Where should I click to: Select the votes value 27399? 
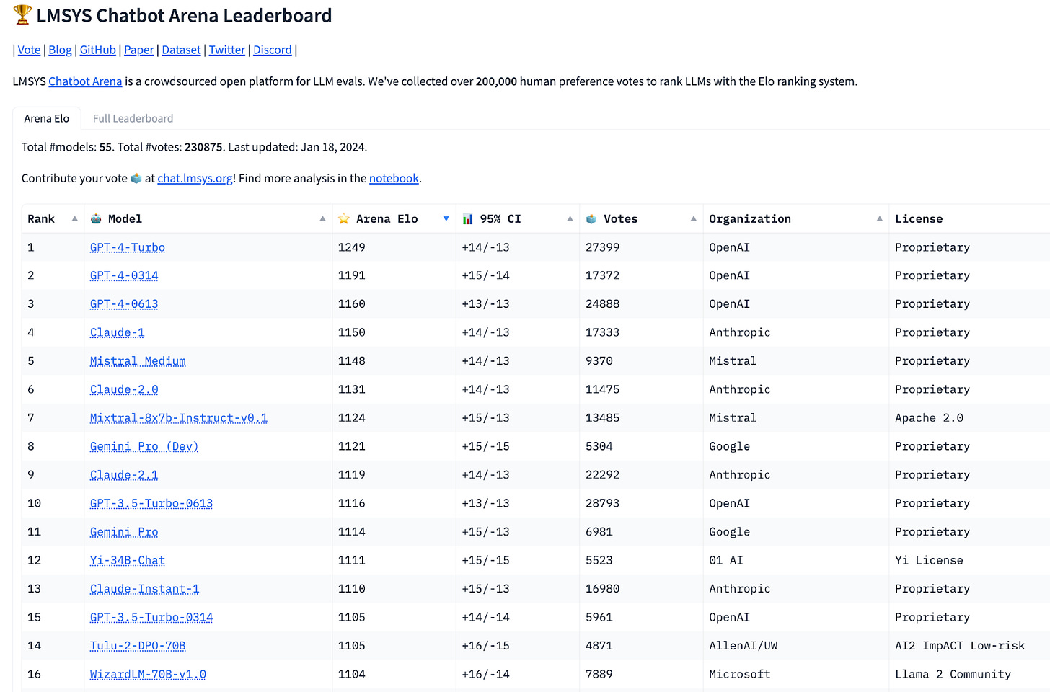pos(603,247)
